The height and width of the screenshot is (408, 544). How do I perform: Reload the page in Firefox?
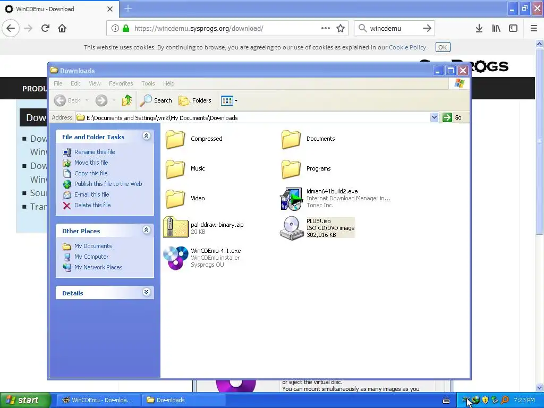coord(45,29)
